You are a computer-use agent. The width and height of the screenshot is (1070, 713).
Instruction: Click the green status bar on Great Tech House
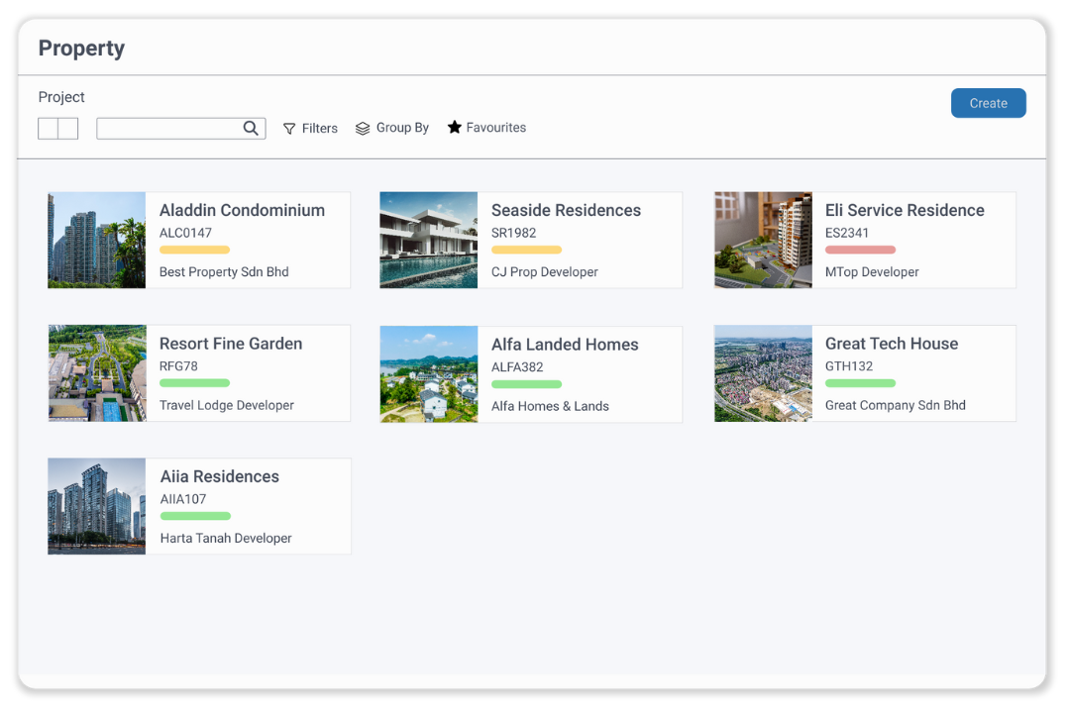(x=861, y=383)
